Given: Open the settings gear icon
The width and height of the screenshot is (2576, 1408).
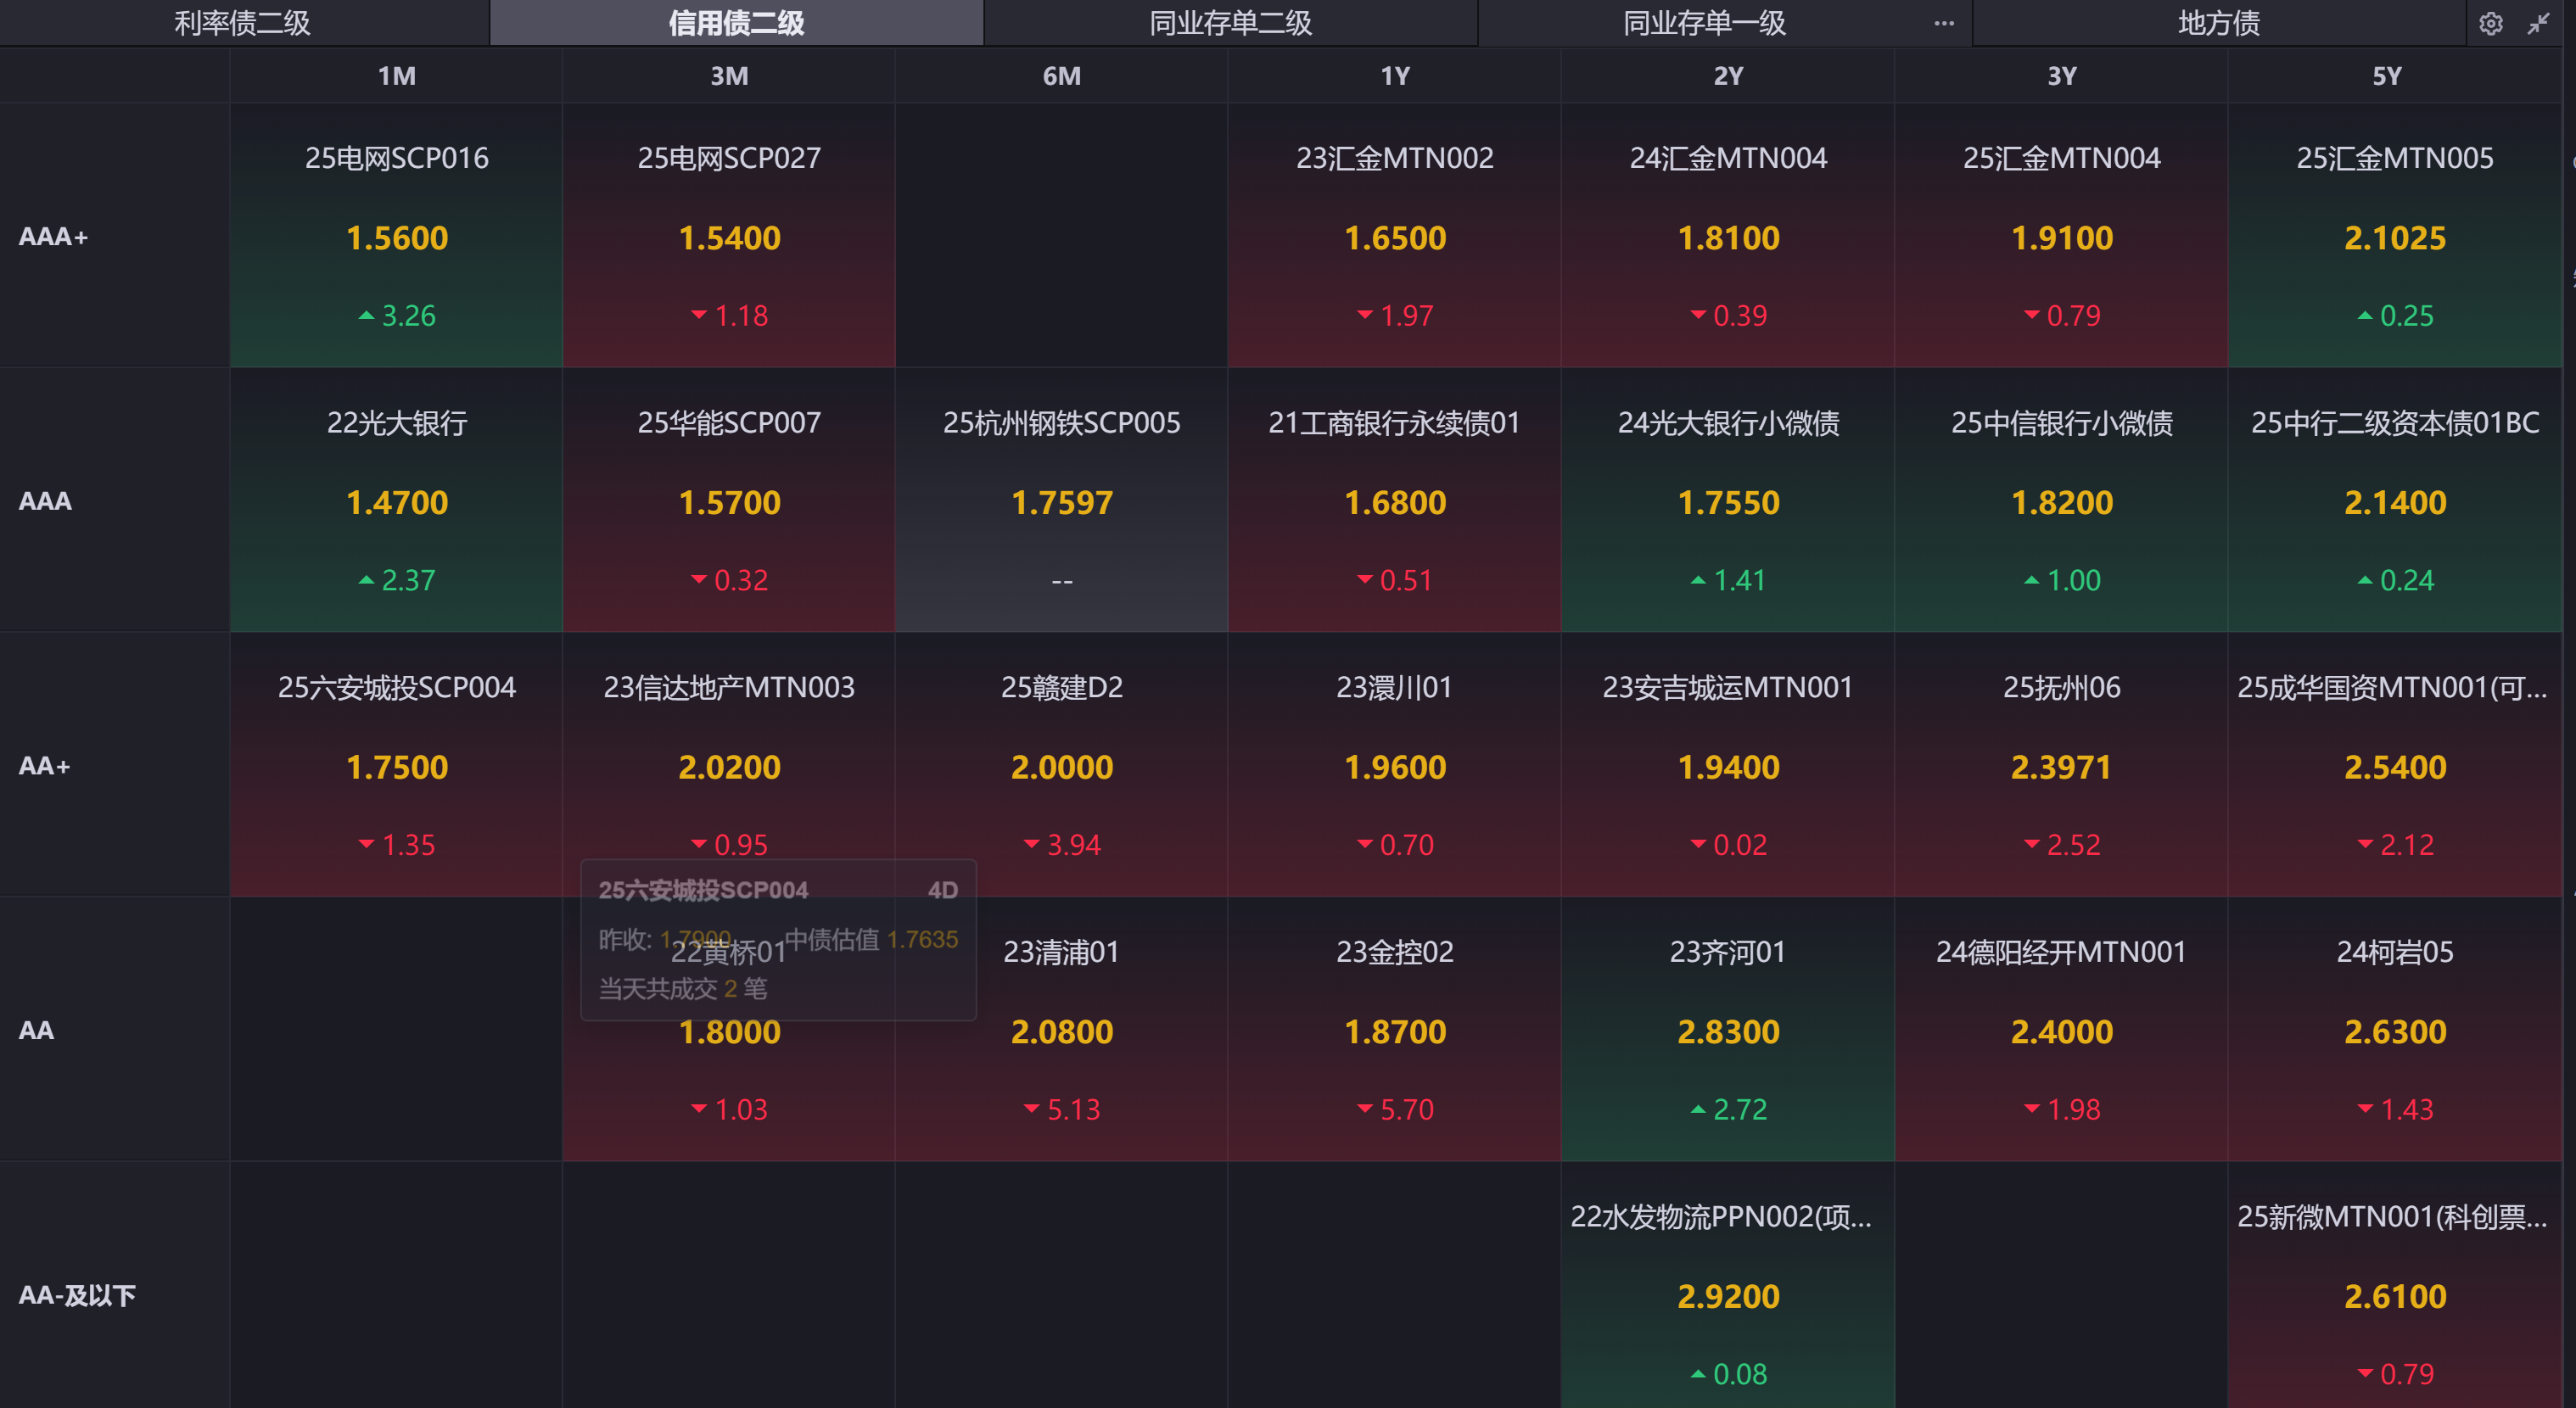Looking at the screenshot, I should (2490, 24).
